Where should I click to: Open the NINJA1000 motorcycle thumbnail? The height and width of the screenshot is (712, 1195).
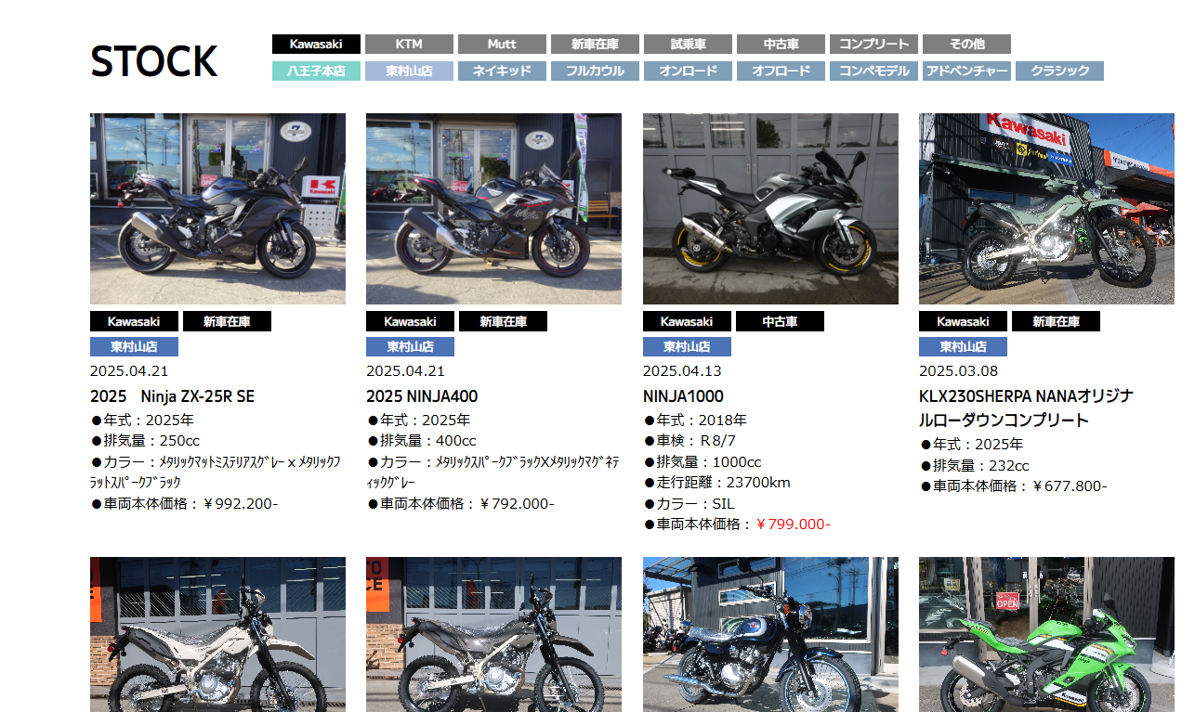tap(770, 209)
